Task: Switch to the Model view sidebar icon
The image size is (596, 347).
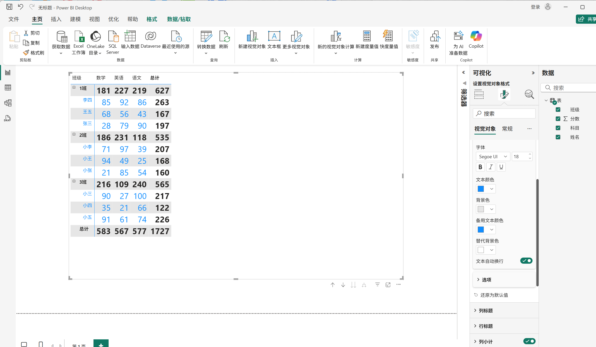Action: point(8,103)
